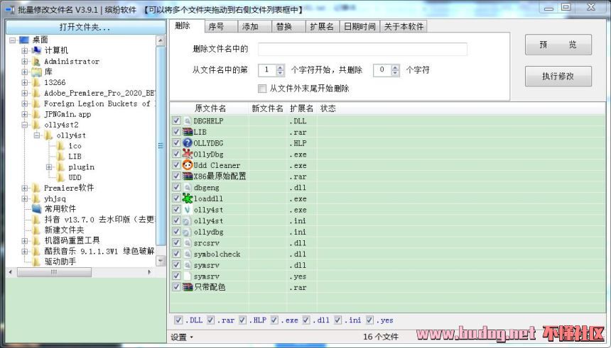Click the 扩展名 column header

(302, 108)
